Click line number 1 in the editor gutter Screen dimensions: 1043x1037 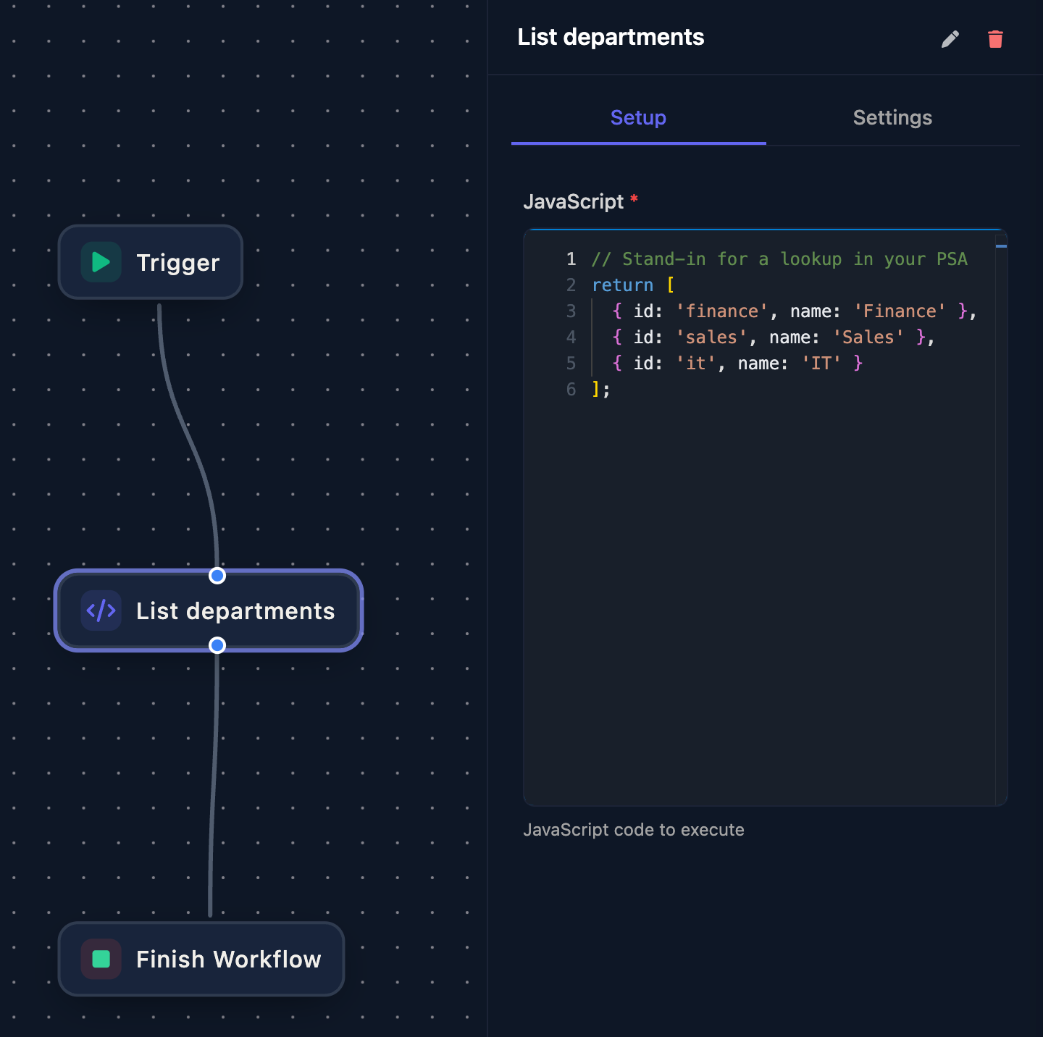click(x=571, y=259)
